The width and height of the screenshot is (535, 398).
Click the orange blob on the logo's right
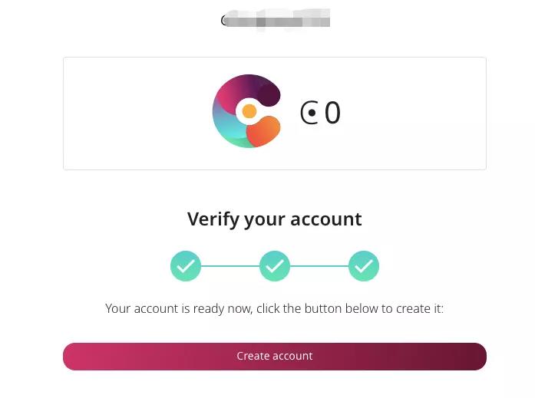click(x=263, y=130)
